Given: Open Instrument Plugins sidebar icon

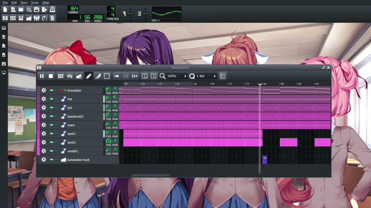Looking at the screenshot, I should pos(4,28).
